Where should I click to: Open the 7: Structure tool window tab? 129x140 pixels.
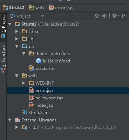pyautogui.click(x=3, y=59)
